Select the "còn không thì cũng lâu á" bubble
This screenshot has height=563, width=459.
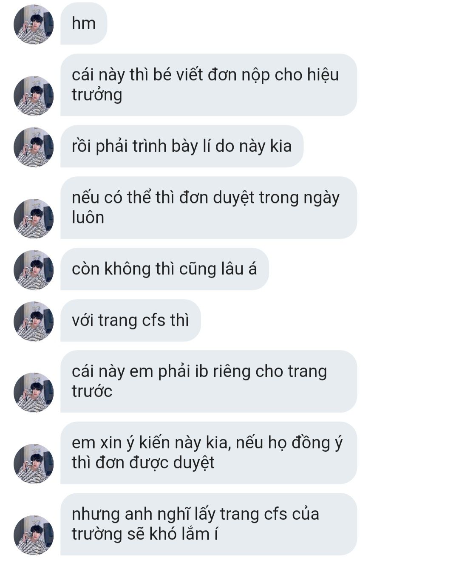(x=164, y=269)
